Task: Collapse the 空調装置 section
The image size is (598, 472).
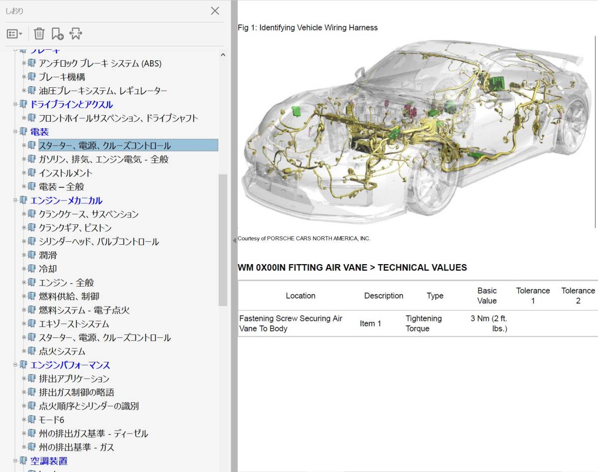Action: 15,461
